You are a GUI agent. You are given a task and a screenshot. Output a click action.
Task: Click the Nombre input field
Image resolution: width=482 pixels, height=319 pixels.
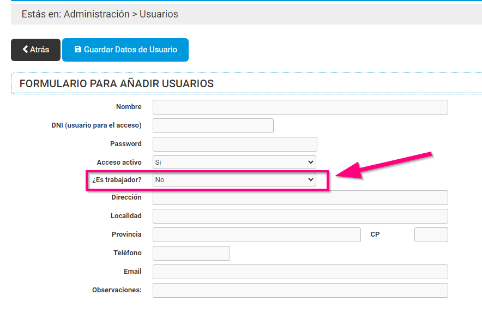299,107
